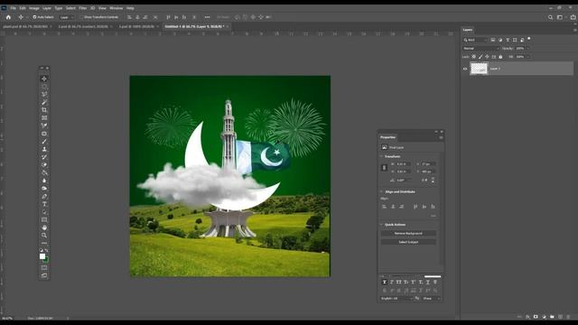Select the Brush tool
The height and width of the screenshot is (325, 578).
(x=44, y=142)
